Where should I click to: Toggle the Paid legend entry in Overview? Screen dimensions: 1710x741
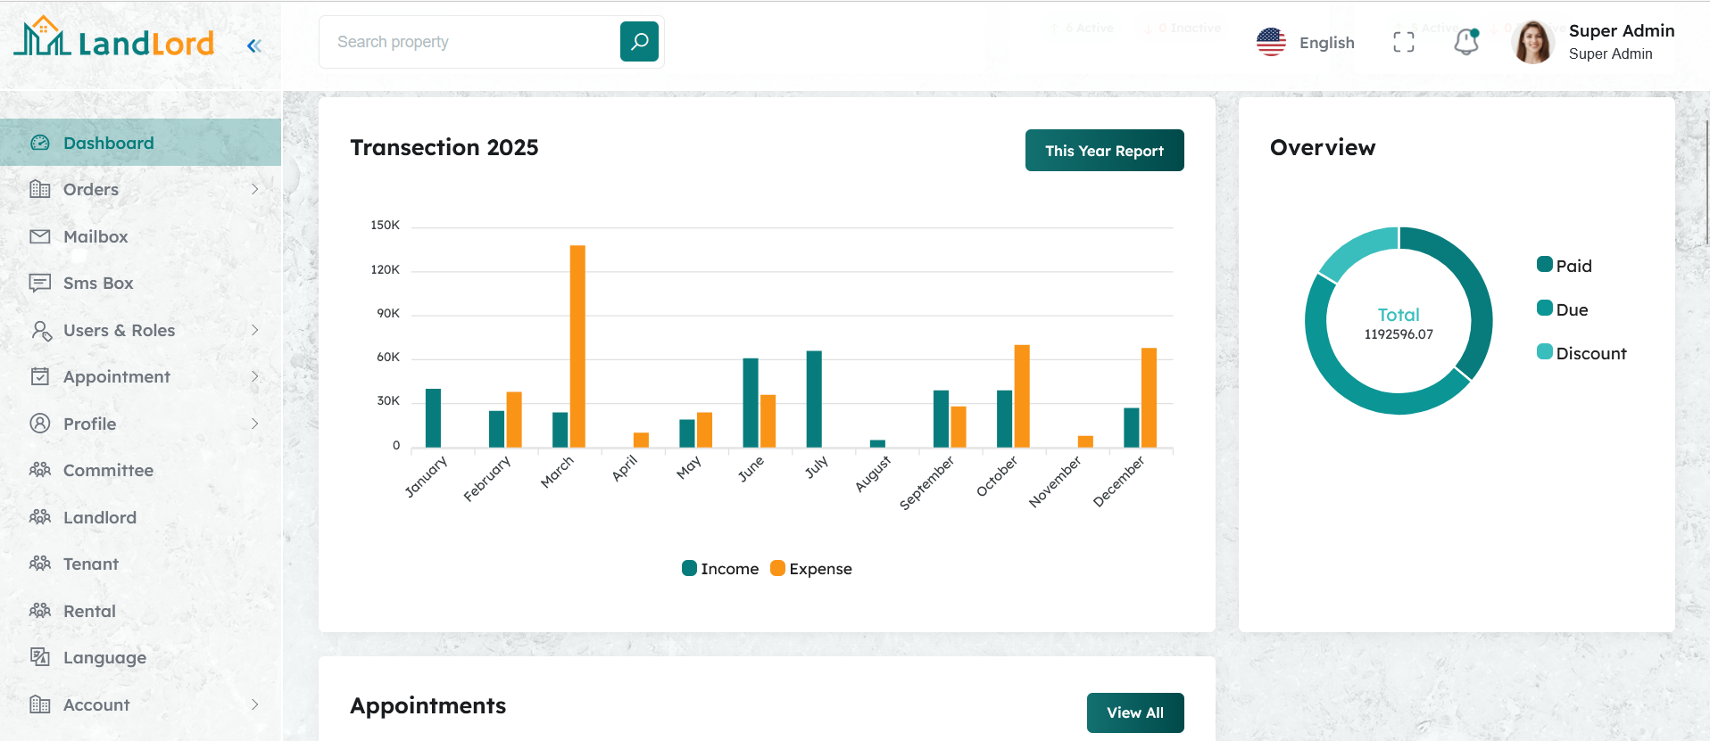(x=1565, y=266)
